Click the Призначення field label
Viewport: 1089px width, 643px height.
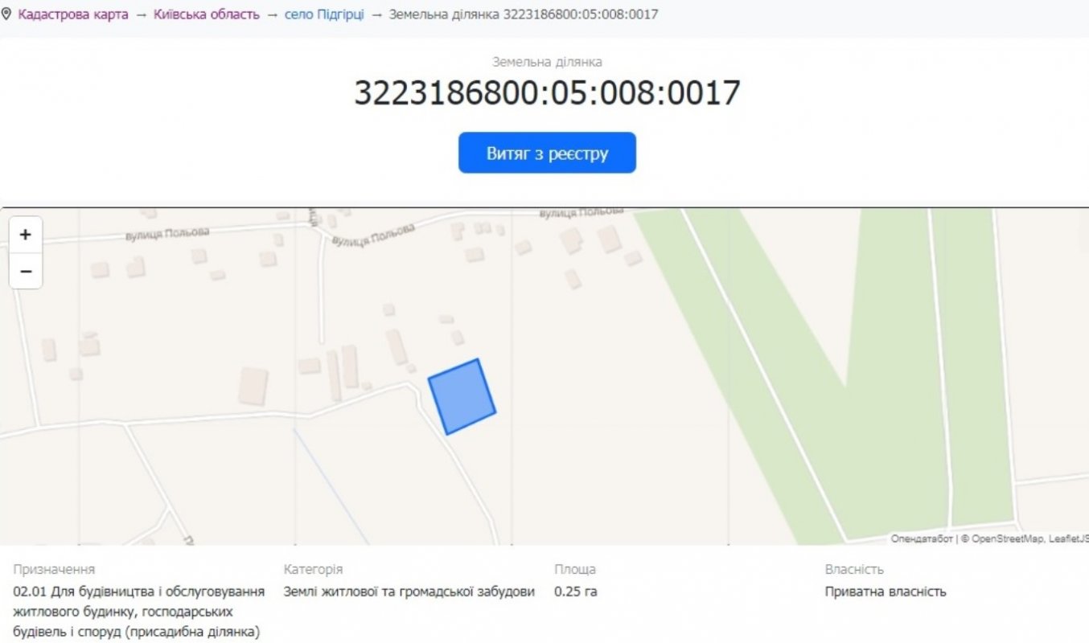[54, 569]
